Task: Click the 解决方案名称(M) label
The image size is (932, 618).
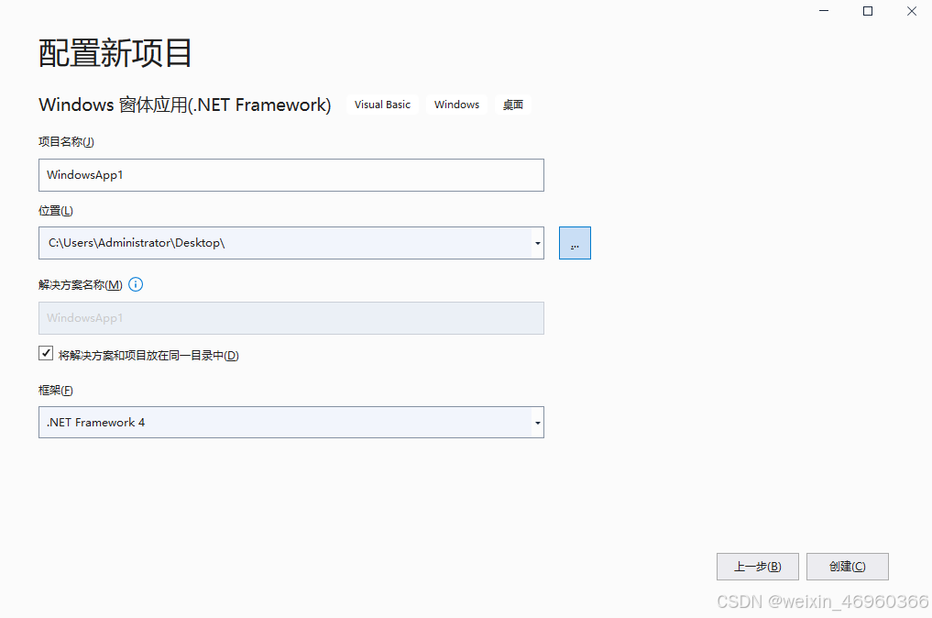Action: pyautogui.click(x=81, y=285)
